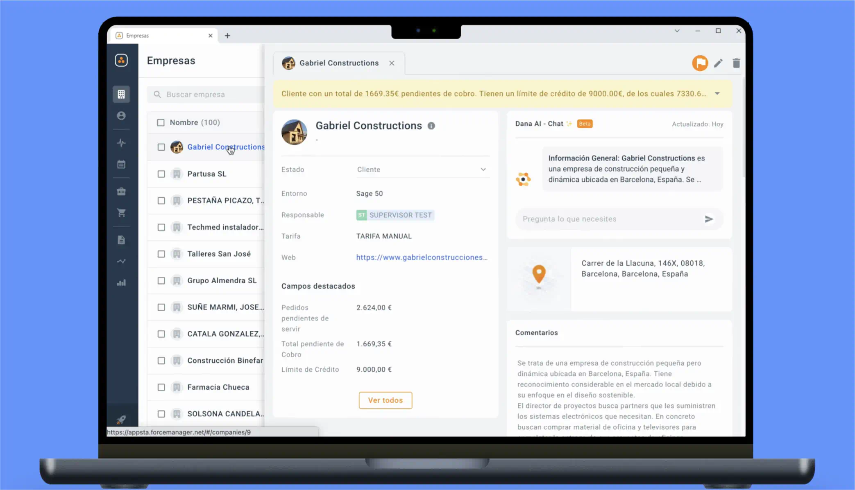Check the Farmacia Chueca checkbox
The width and height of the screenshot is (855, 490).
coord(161,387)
